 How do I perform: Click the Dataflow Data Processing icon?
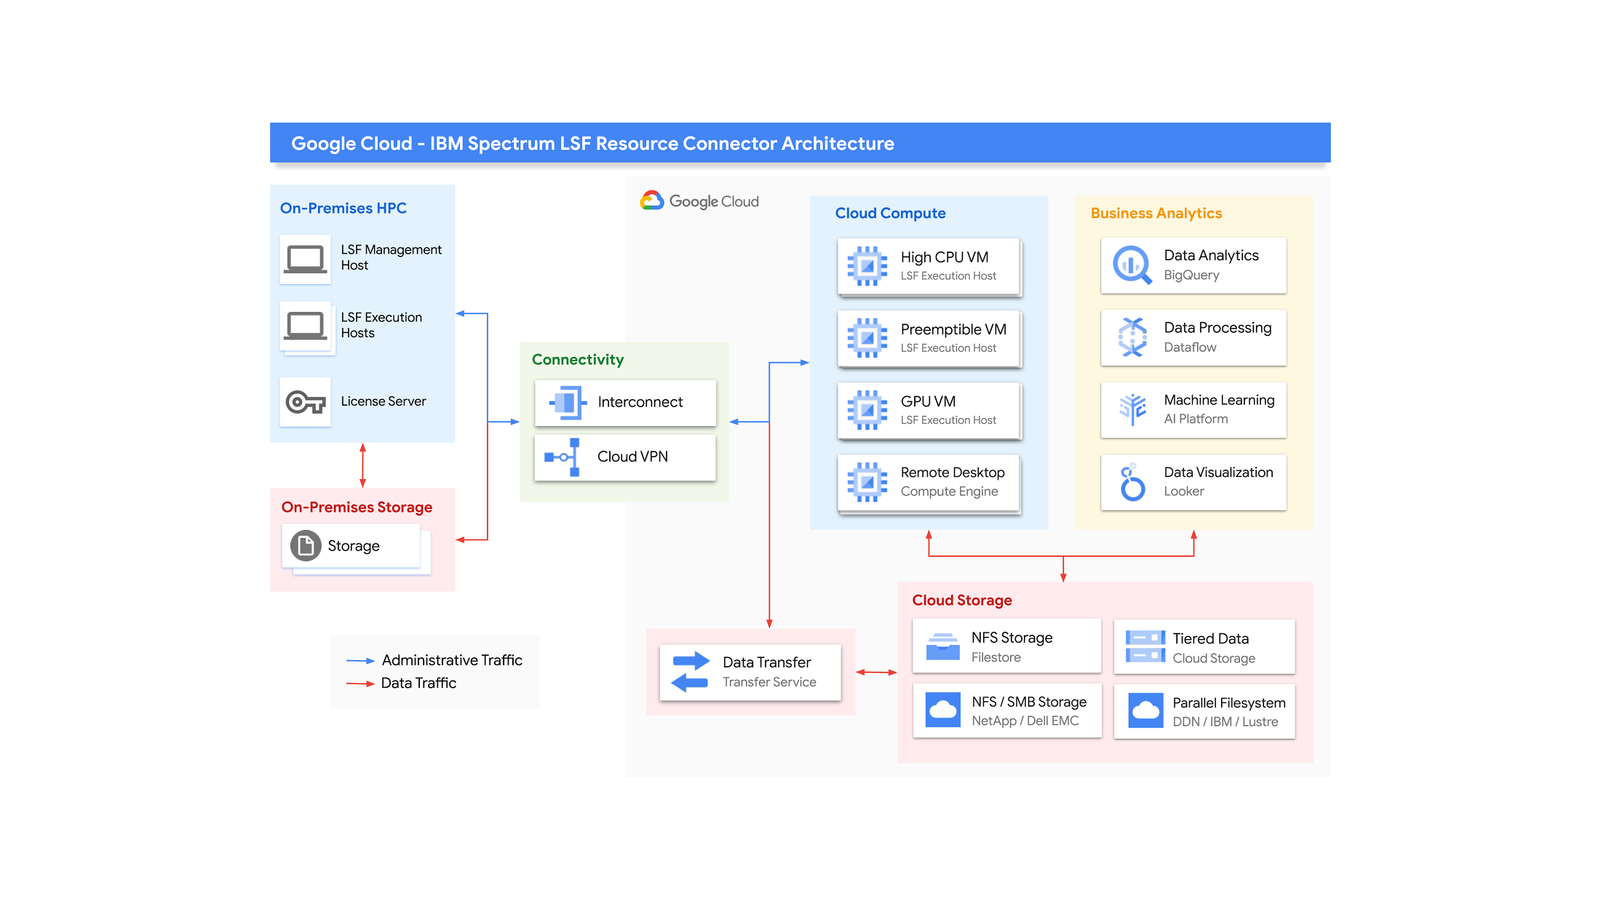(x=1132, y=337)
